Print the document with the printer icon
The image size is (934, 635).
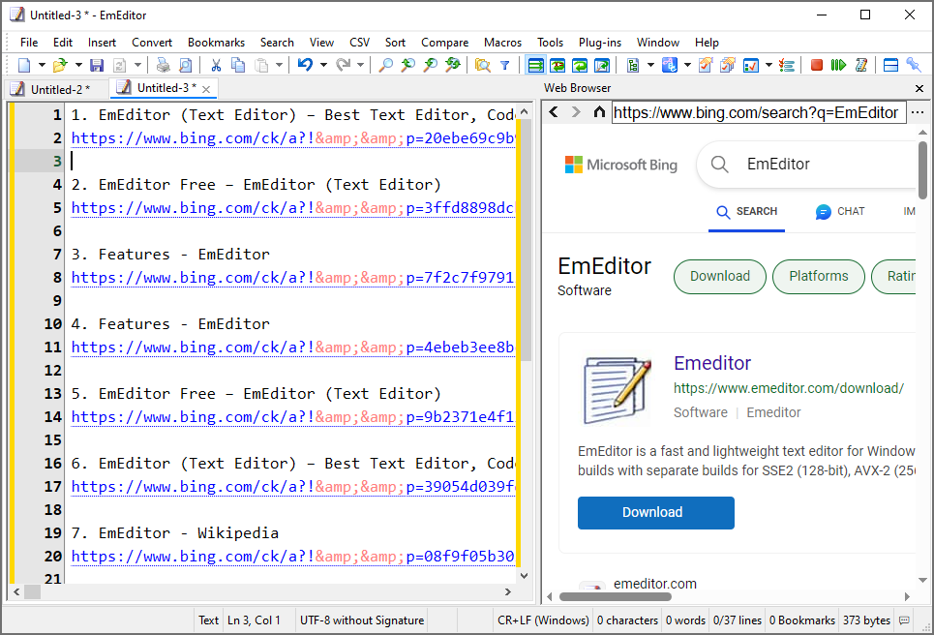pos(164,65)
